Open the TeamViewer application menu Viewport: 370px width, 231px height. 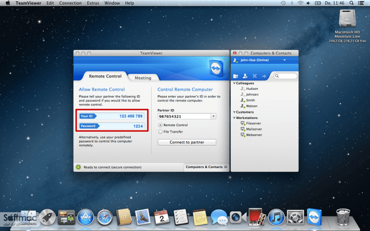[x=28, y=3]
